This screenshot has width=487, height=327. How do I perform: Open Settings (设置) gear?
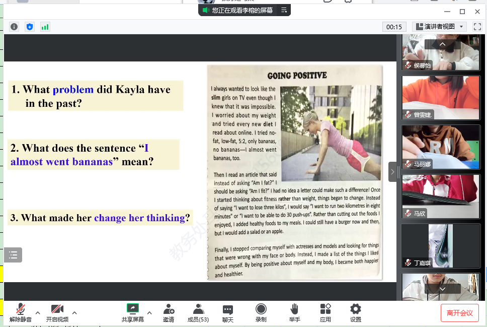coord(356,312)
